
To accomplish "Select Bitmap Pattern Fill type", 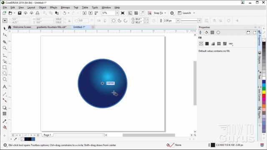I will click(x=225, y=44).
